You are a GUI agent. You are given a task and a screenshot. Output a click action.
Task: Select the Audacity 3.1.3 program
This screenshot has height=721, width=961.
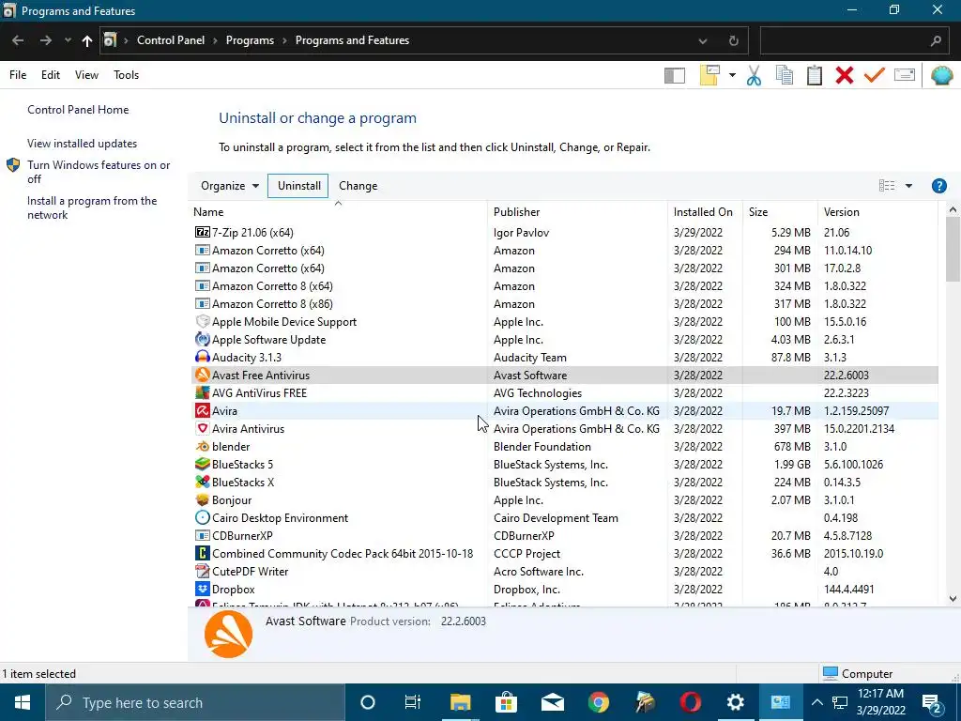564,358
